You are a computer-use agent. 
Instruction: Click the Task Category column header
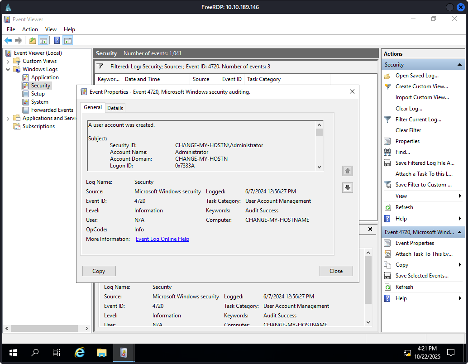click(x=287, y=79)
